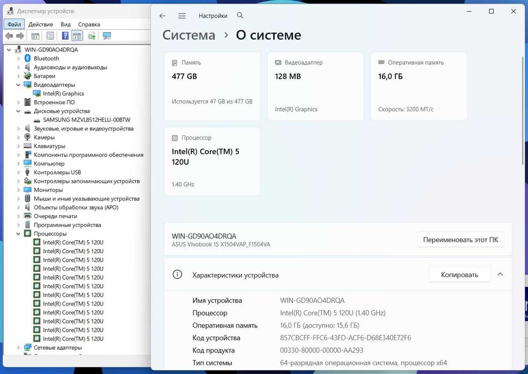
Task: Click the Клавиатуры keyboard icon
Action: click(x=28, y=146)
